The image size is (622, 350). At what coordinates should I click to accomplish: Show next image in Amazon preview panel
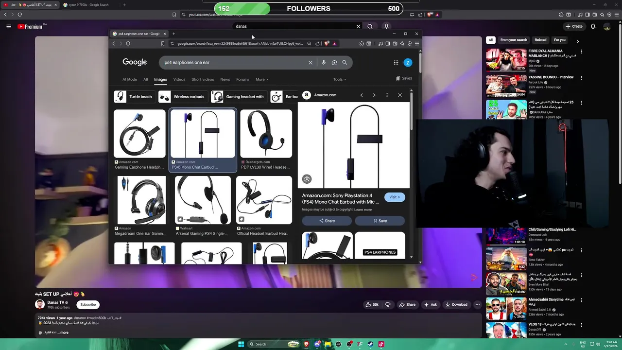(374, 95)
